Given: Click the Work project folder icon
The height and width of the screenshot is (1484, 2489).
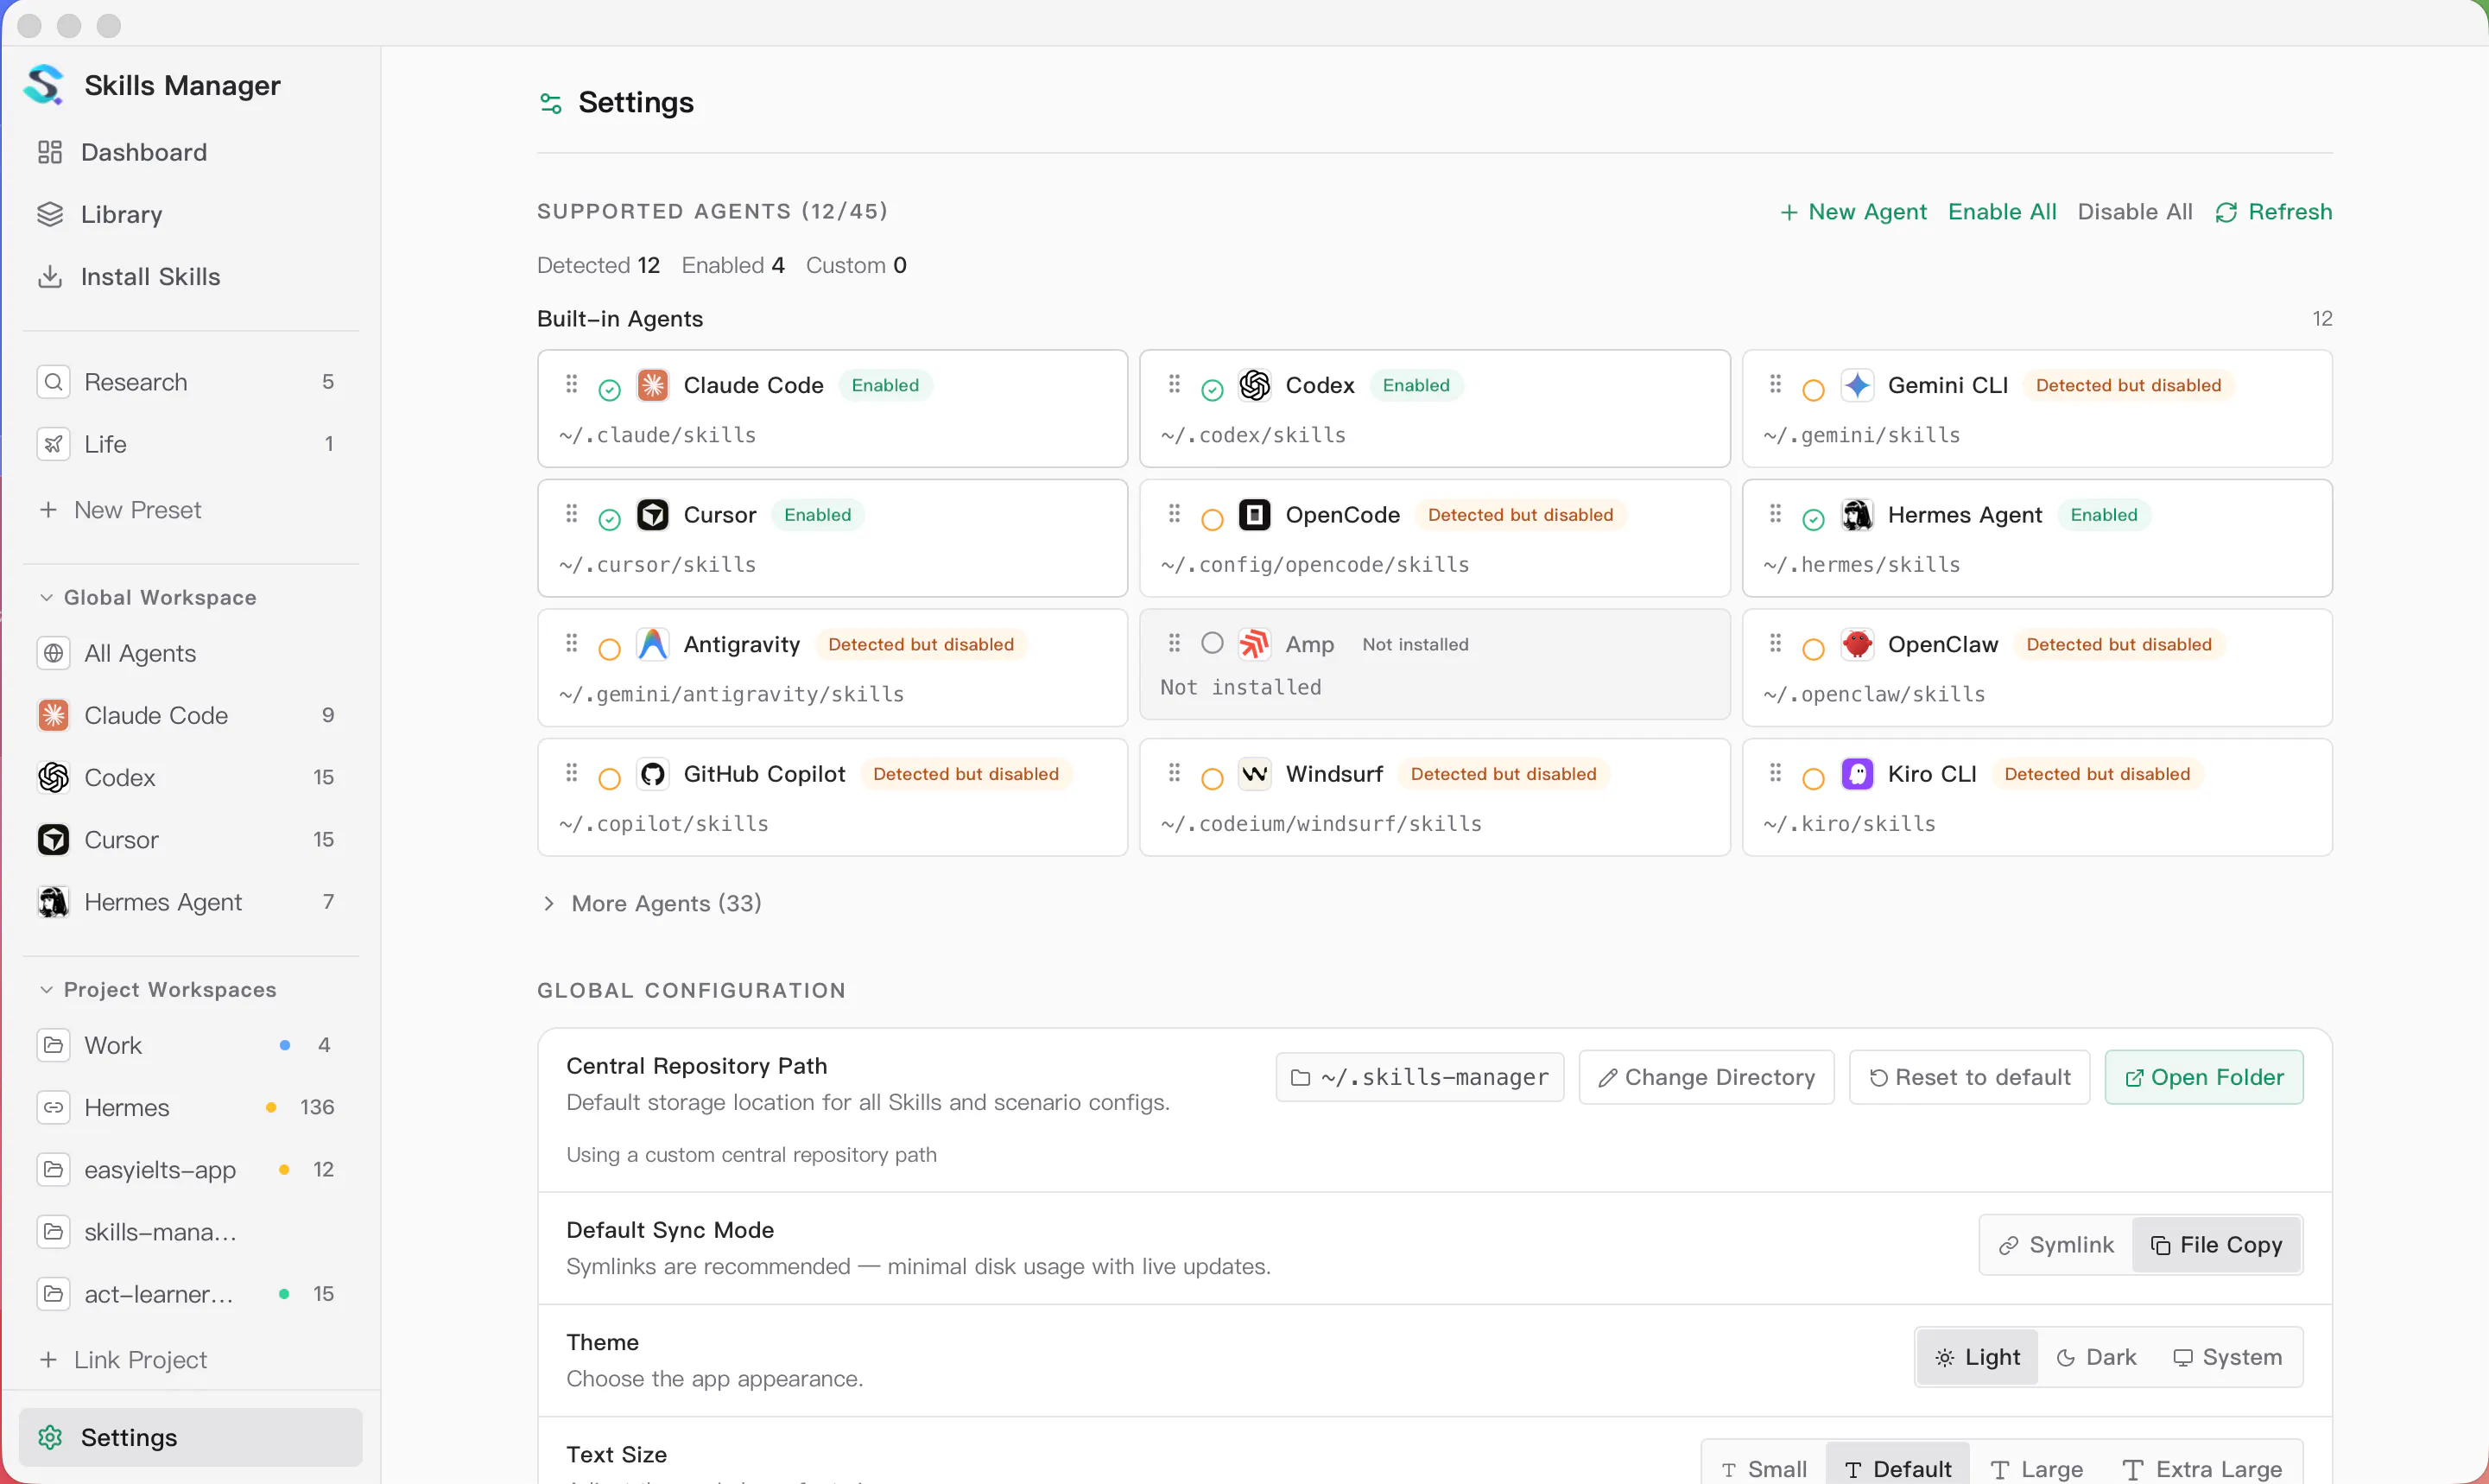Looking at the screenshot, I should [54, 1045].
